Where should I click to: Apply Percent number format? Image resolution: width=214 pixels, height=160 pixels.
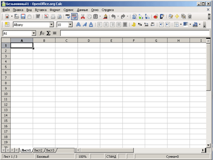(x=140, y=24)
